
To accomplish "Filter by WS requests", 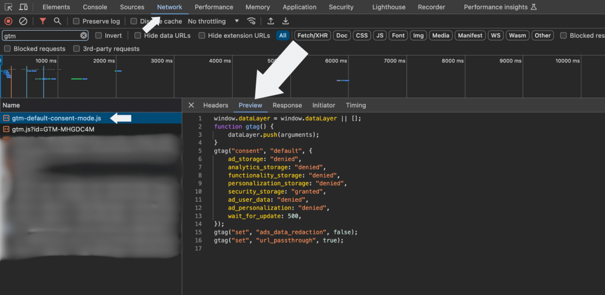I will 496,35.
